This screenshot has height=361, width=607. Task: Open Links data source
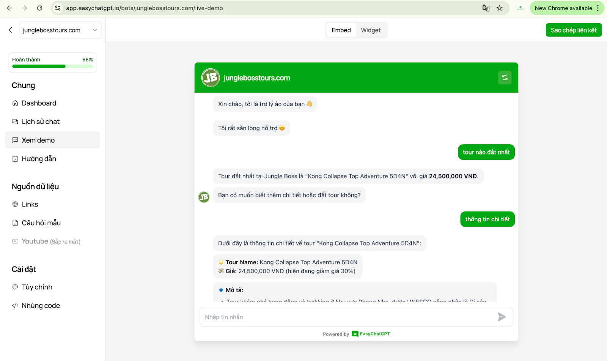(x=52, y=204)
